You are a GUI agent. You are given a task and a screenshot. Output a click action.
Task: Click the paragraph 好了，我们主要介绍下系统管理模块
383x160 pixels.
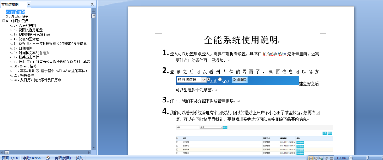pyautogui.click(x=202, y=101)
